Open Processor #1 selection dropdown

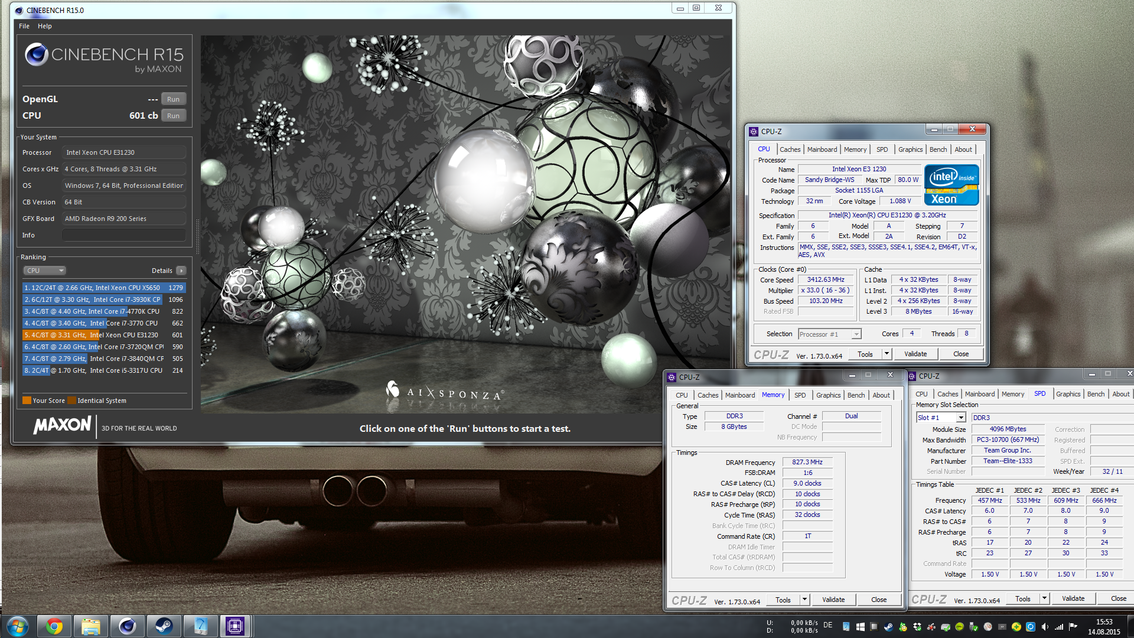tap(829, 334)
